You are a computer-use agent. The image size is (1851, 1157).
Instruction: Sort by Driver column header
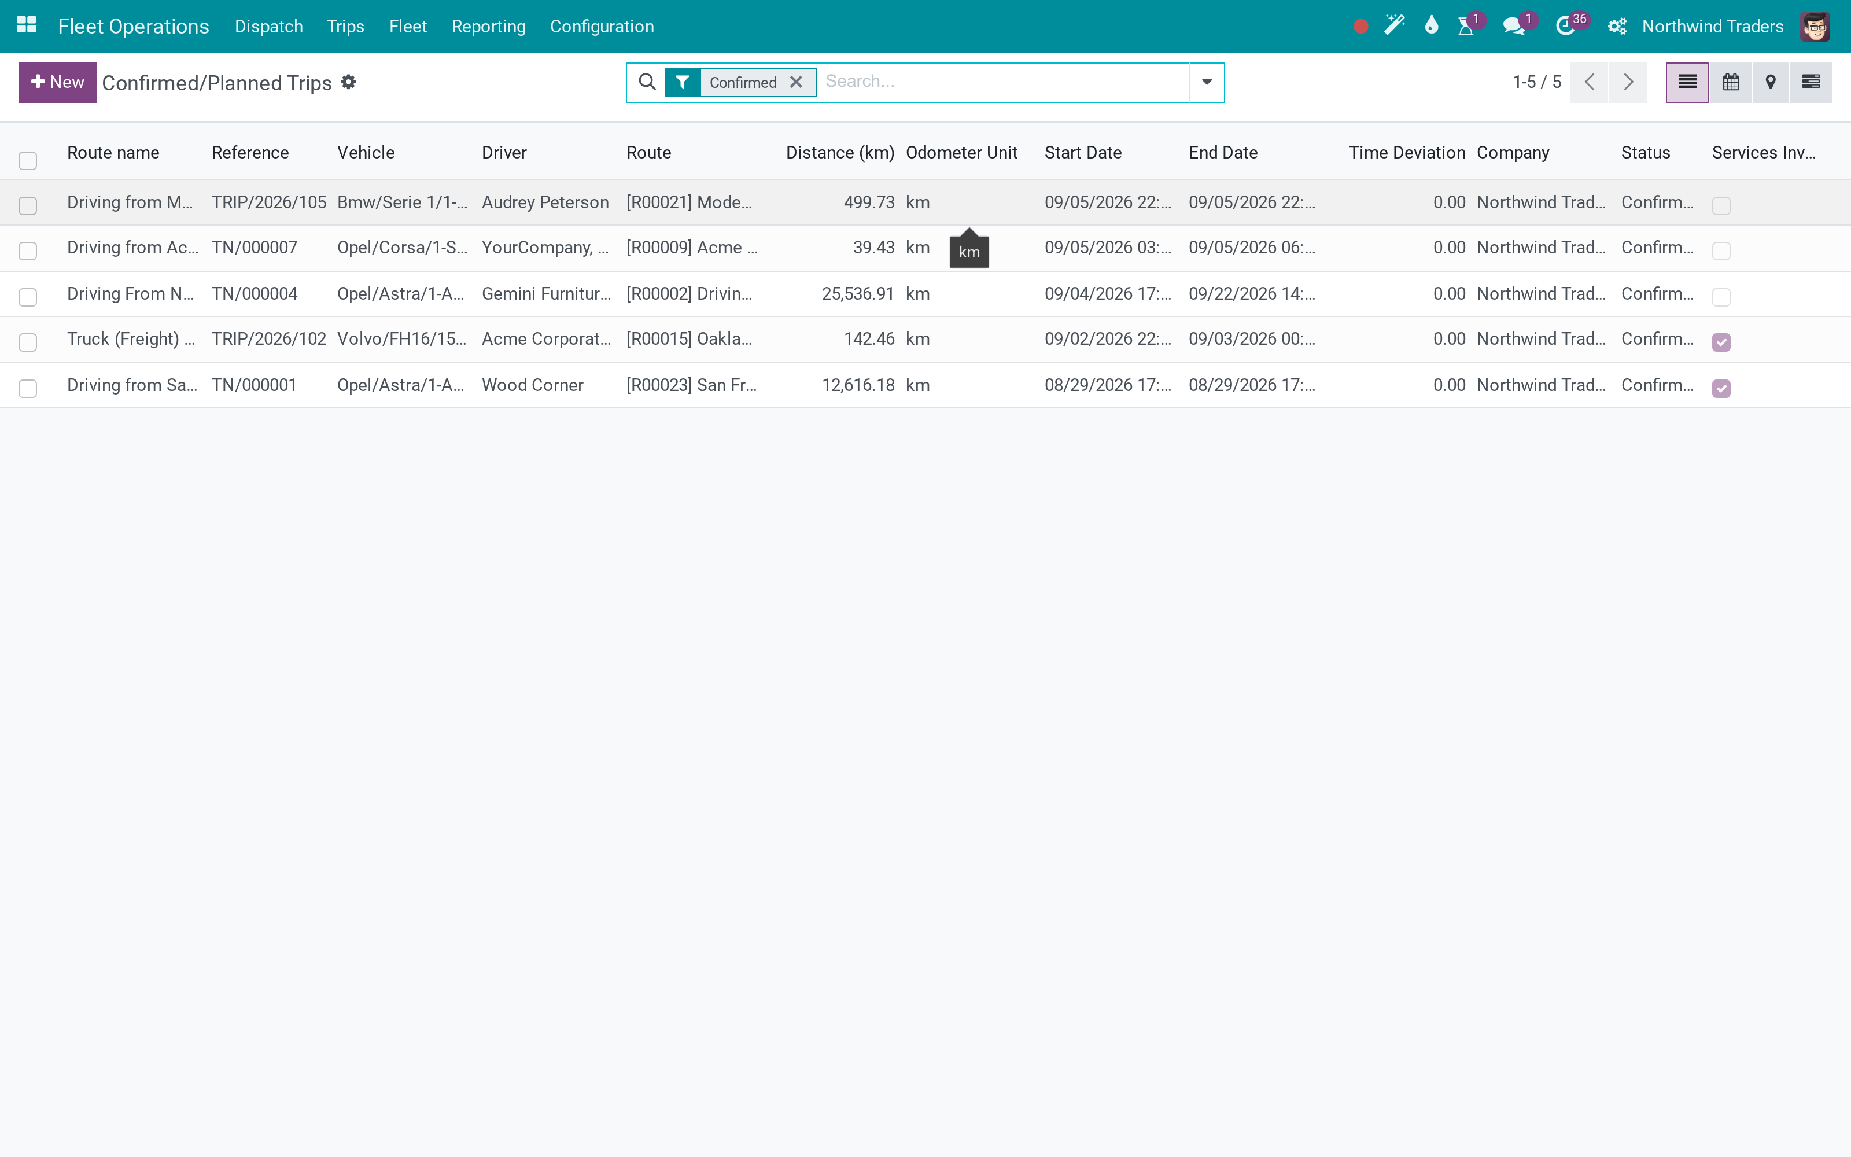click(504, 152)
